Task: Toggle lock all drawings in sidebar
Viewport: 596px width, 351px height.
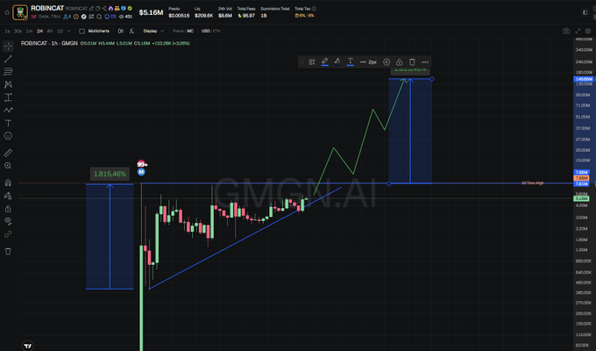Action: click(8, 209)
